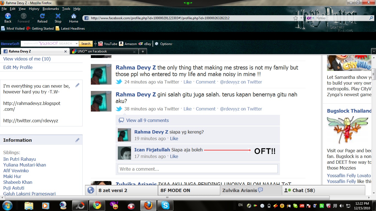376x211 pixels.
Task: Open the Bookmarks menu
Action: 51,9
